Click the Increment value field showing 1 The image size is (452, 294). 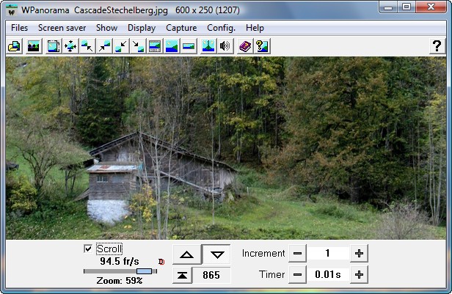[328, 254]
